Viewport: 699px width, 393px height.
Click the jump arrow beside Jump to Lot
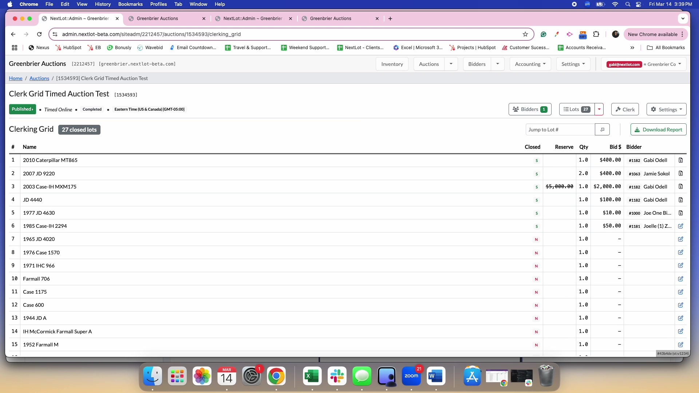(x=602, y=129)
